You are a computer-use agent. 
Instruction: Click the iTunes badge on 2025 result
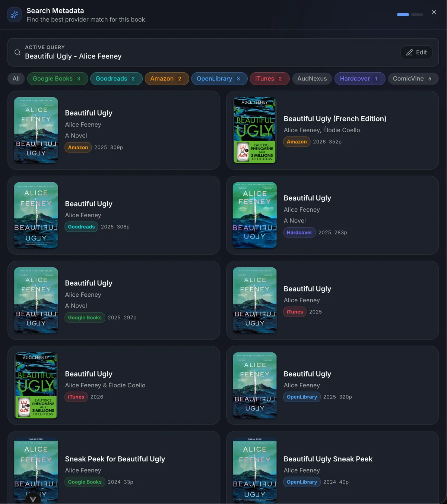[x=295, y=312]
